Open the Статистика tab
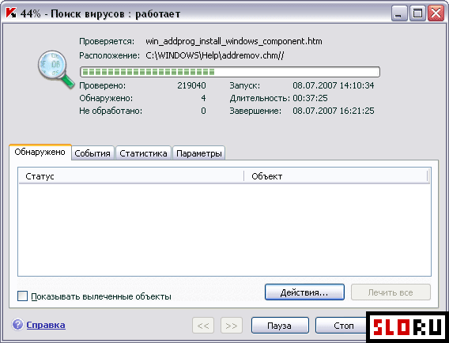Viewport: 449px width, 343px height. click(x=143, y=153)
